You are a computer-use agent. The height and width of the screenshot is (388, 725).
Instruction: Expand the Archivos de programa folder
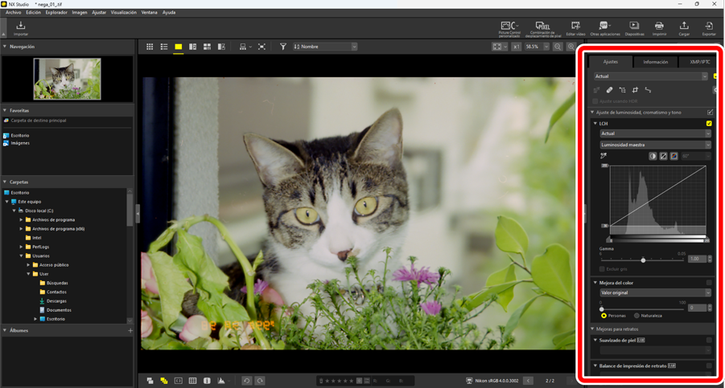pos(22,219)
